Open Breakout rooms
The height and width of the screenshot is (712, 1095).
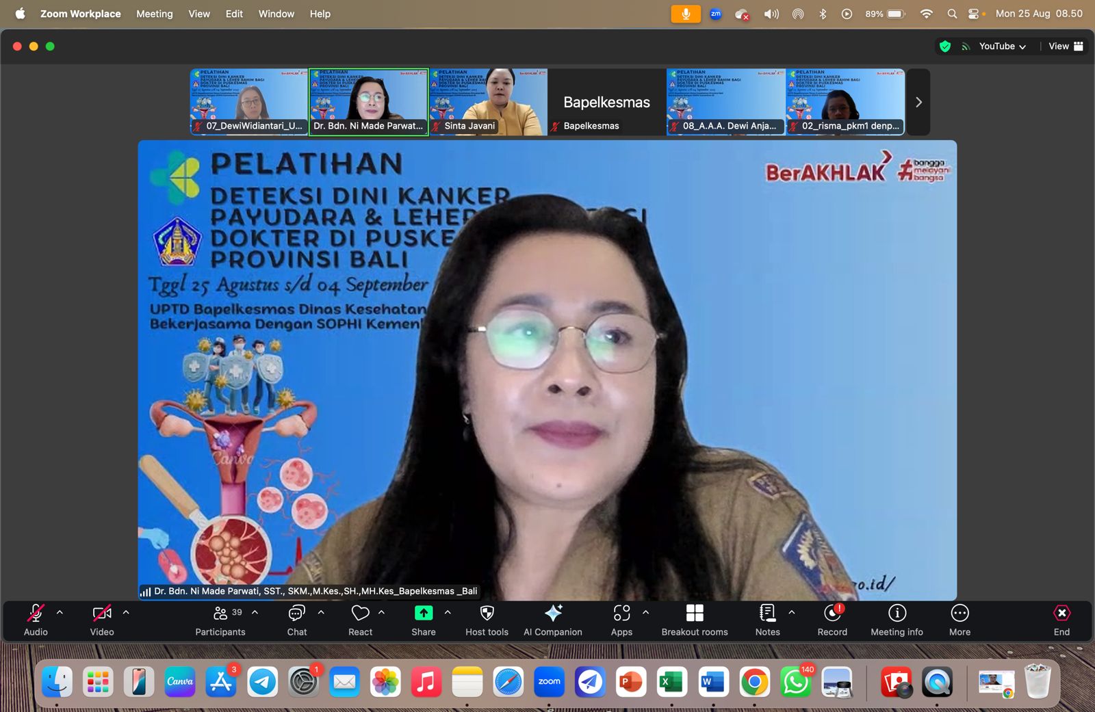695,620
